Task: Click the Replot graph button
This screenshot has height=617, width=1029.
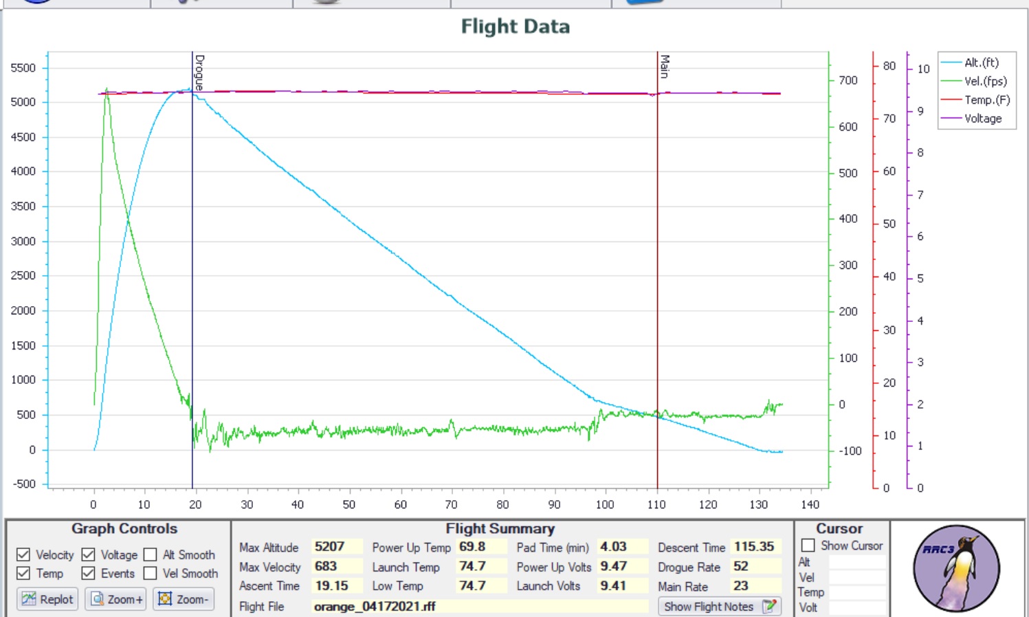Action: pos(47,599)
